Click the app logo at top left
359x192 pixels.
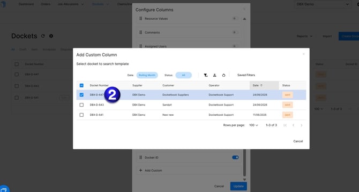pyautogui.click(x=3, y=4)
